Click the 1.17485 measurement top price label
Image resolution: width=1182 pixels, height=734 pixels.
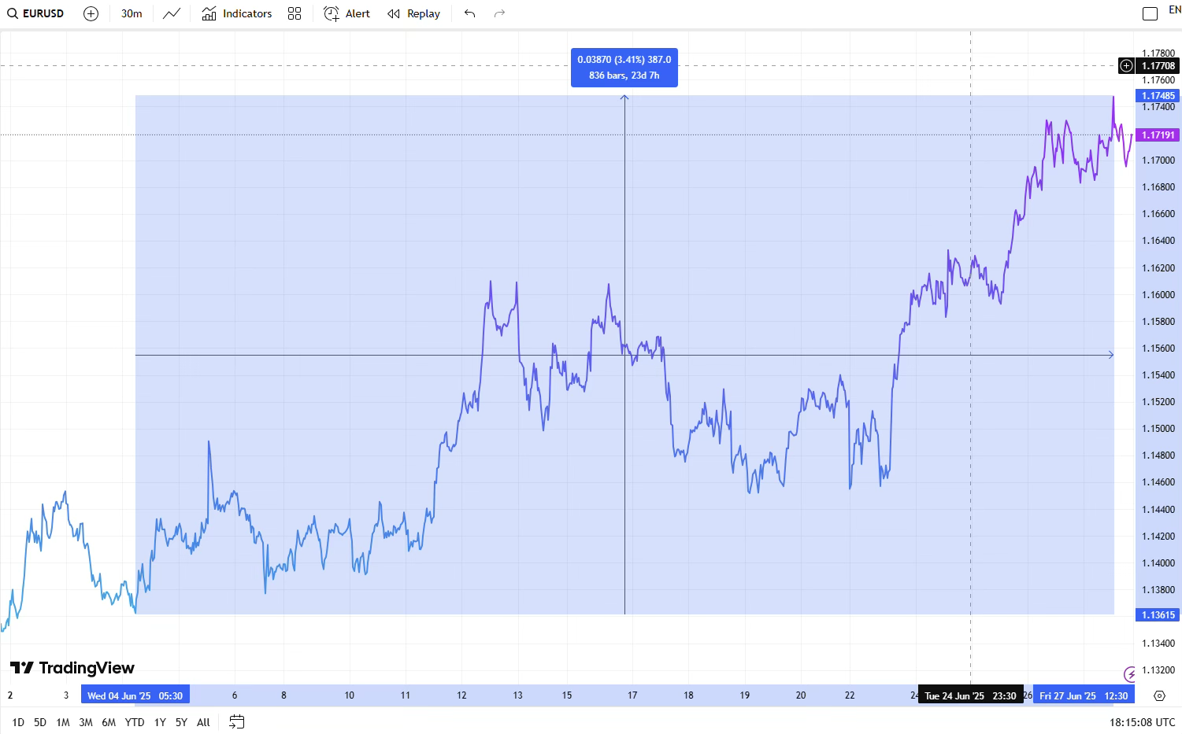click(x=1158, y=96)
